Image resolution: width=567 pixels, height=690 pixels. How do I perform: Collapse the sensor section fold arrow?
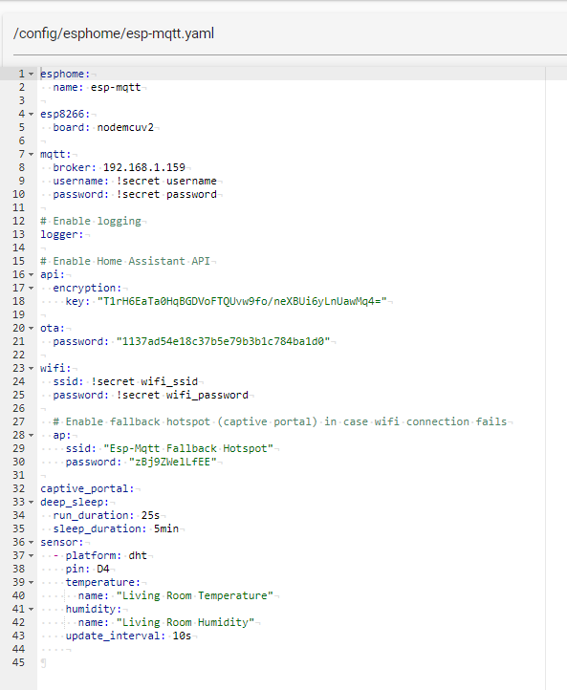tap(32, 542)
